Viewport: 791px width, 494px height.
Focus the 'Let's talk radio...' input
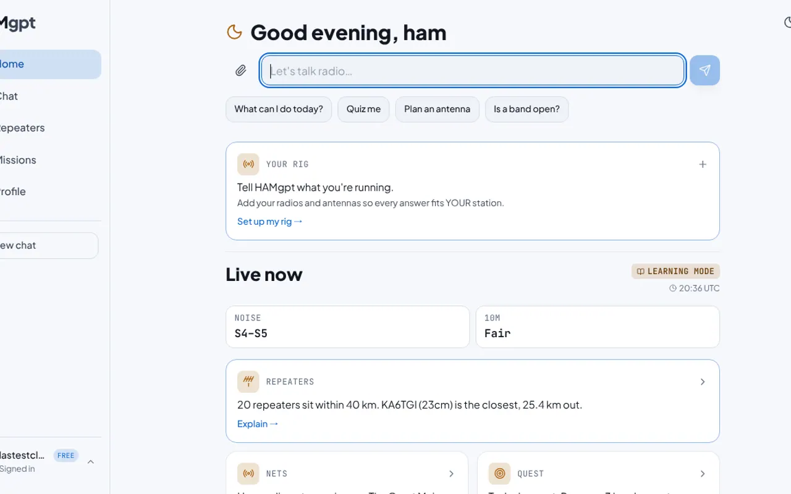(473, 70)
